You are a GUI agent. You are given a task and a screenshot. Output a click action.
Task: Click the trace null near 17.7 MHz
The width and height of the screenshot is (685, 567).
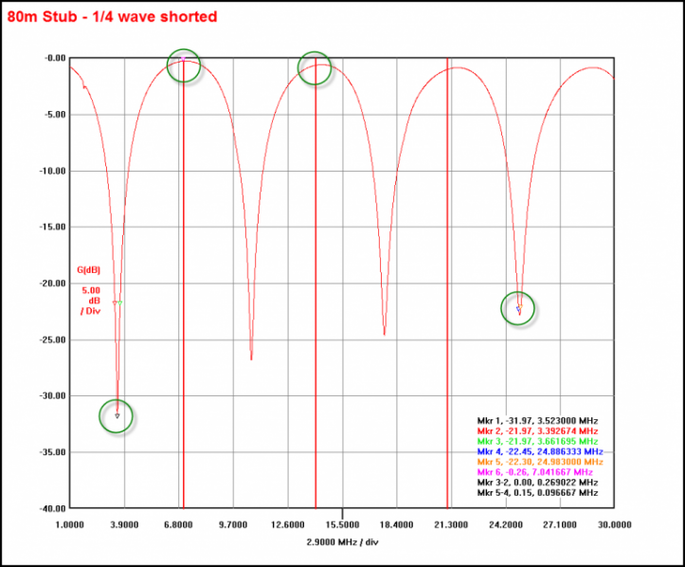384,333
